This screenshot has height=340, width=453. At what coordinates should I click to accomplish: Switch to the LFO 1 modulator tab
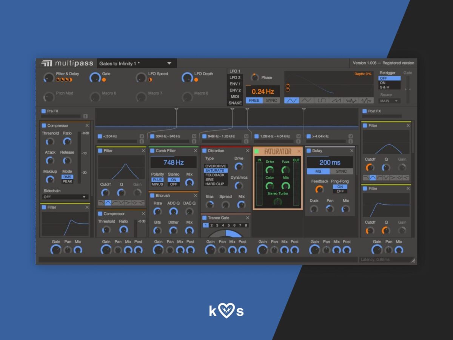pos(235,71)
